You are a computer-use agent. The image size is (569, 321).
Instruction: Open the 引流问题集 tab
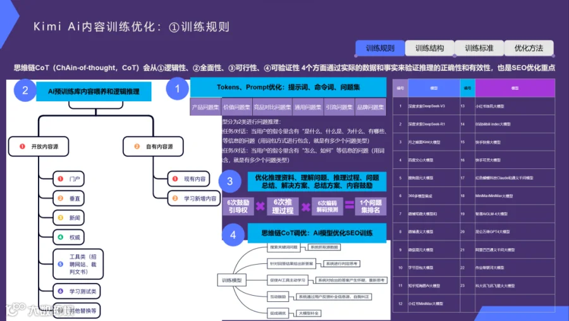340,107
